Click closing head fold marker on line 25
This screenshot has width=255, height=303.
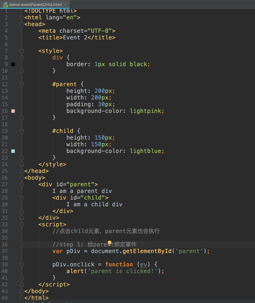click(22, 171)
